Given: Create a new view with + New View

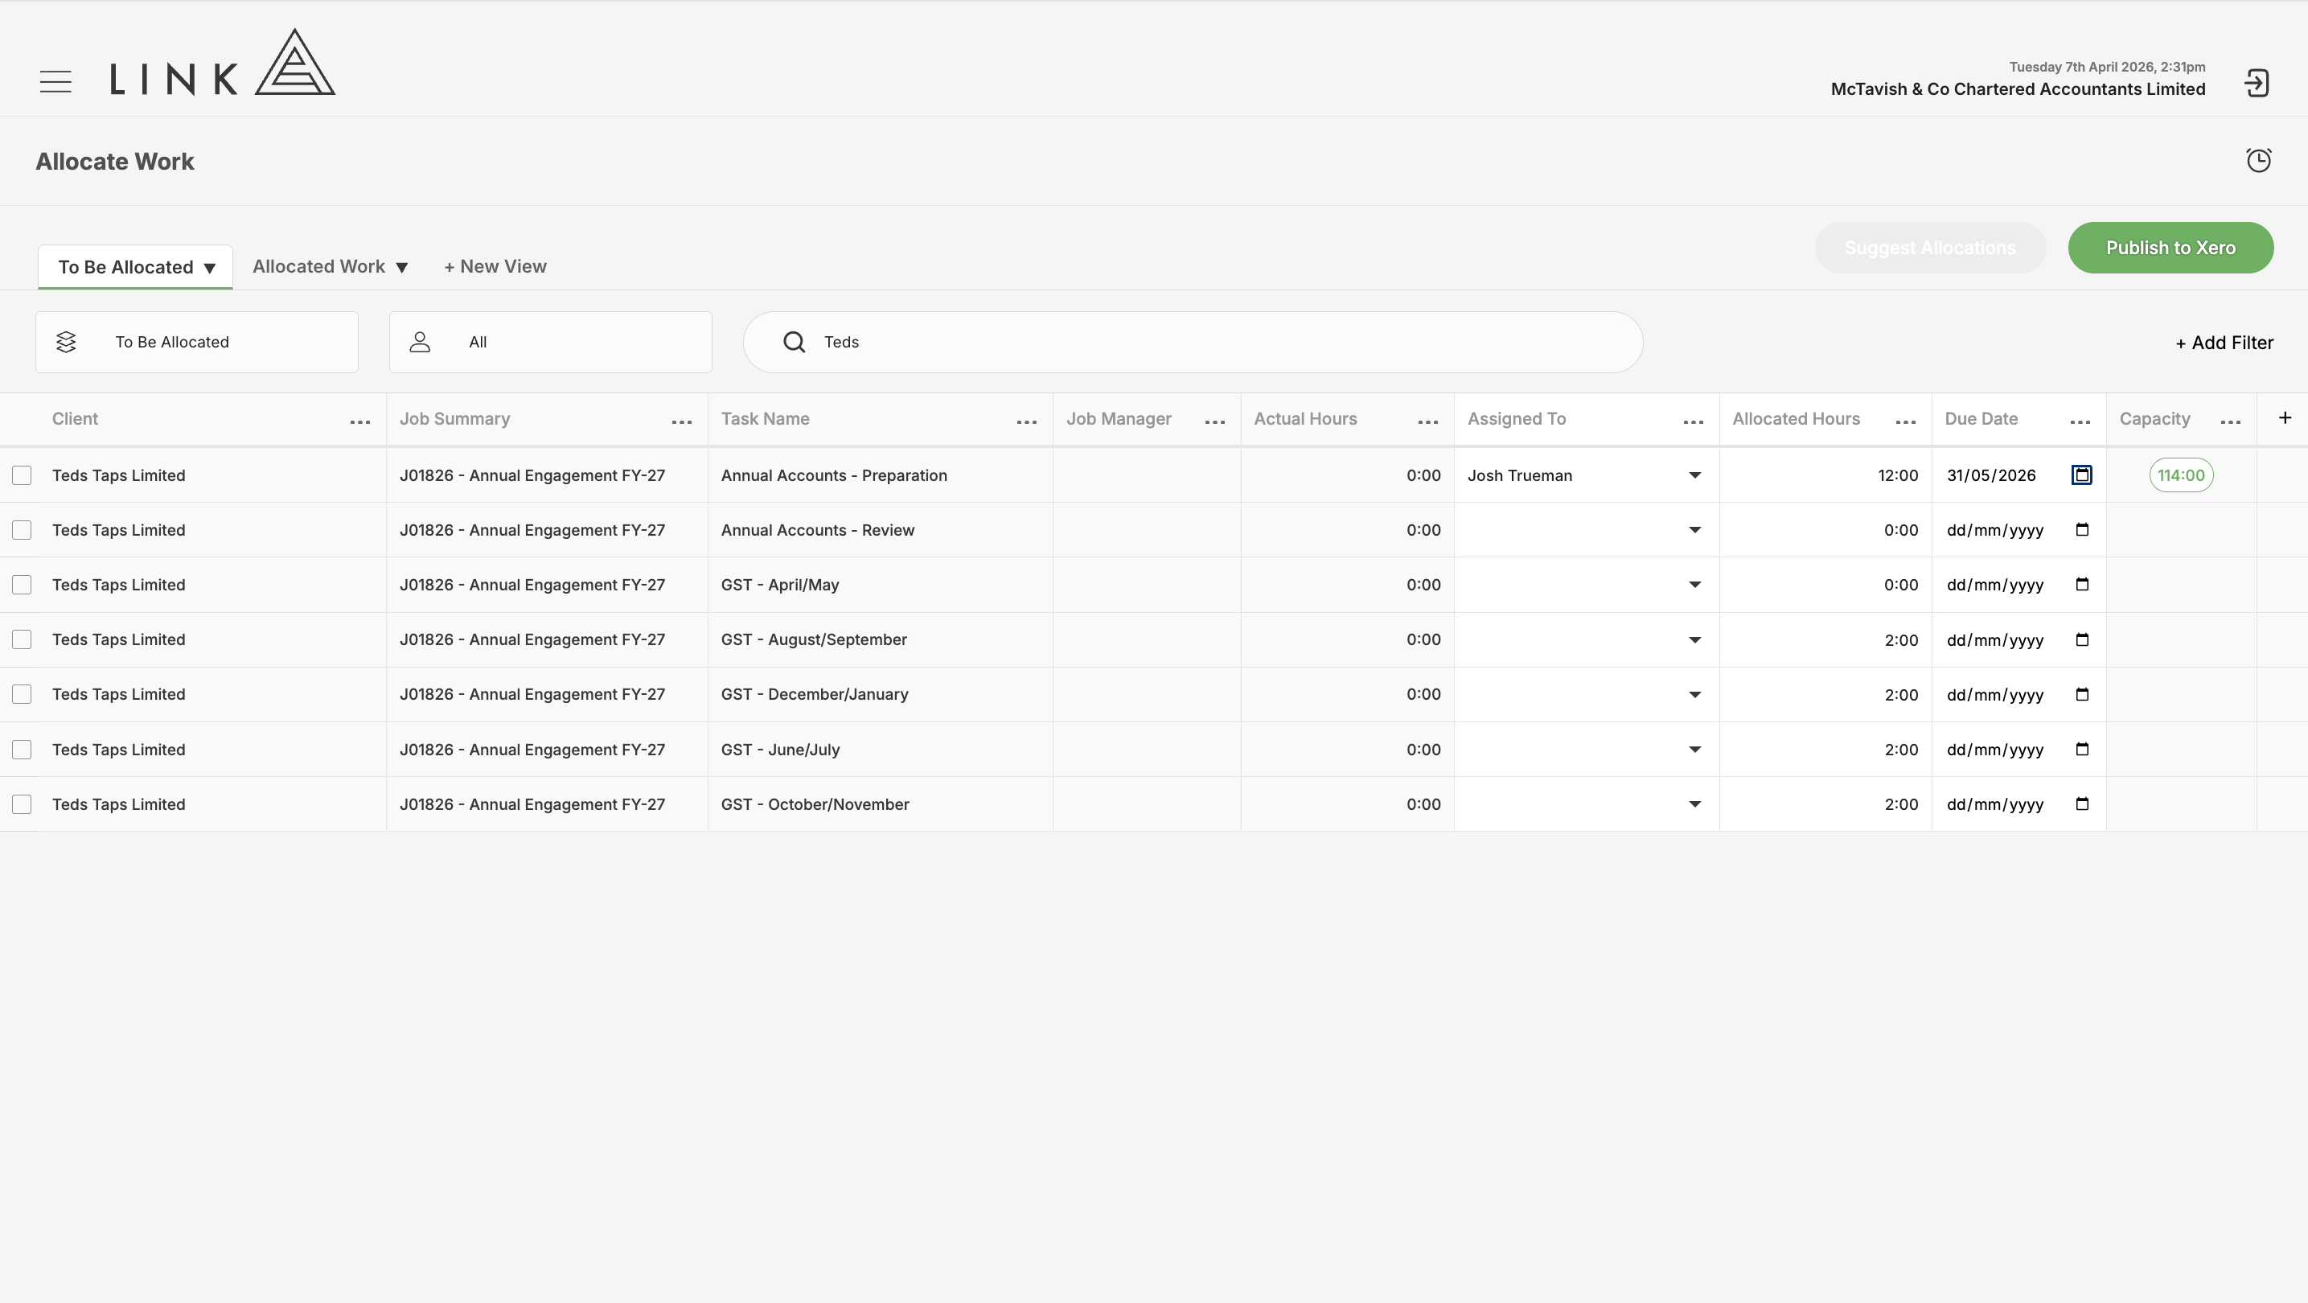Looking at the screenshot, I should pos(495,267).
